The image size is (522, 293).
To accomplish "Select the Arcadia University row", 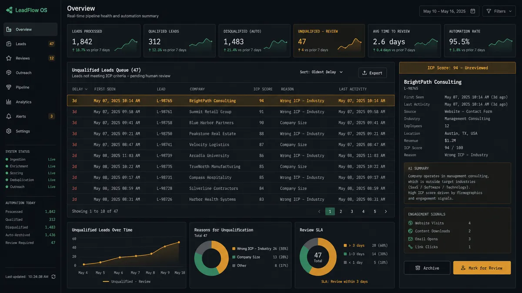I will click(x=231, y=155).
